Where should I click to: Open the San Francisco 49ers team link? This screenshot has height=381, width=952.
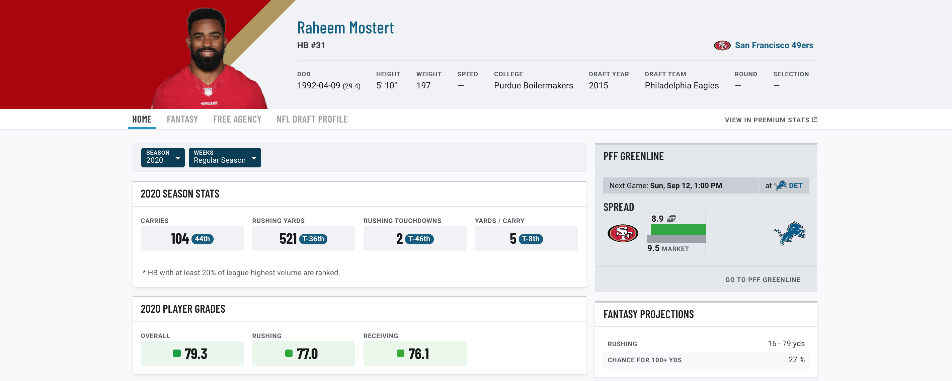pos(774,46)
